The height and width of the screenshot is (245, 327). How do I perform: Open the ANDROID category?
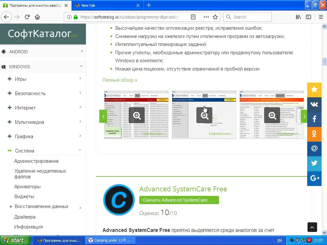tap(18, 52)
